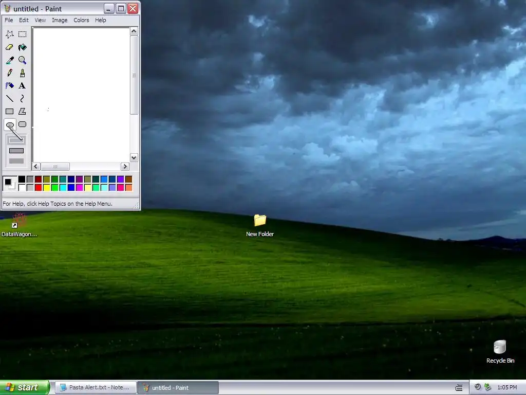
Task: Open Paint's title bar system icon
Action: click(7, 8)
